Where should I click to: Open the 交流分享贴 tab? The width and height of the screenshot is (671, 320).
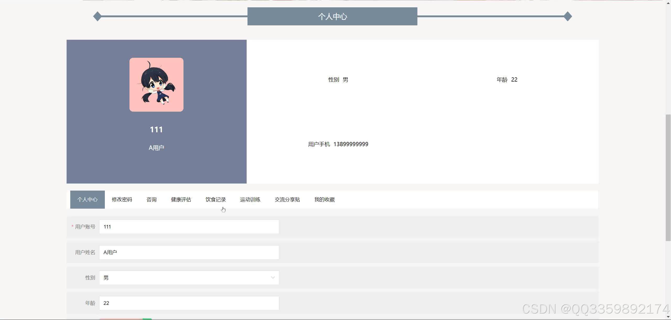[x=287, y=199]
